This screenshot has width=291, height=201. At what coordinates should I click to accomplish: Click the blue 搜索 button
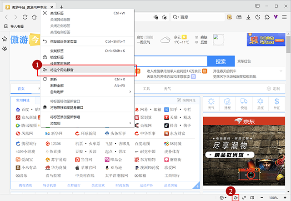[221, 61]
